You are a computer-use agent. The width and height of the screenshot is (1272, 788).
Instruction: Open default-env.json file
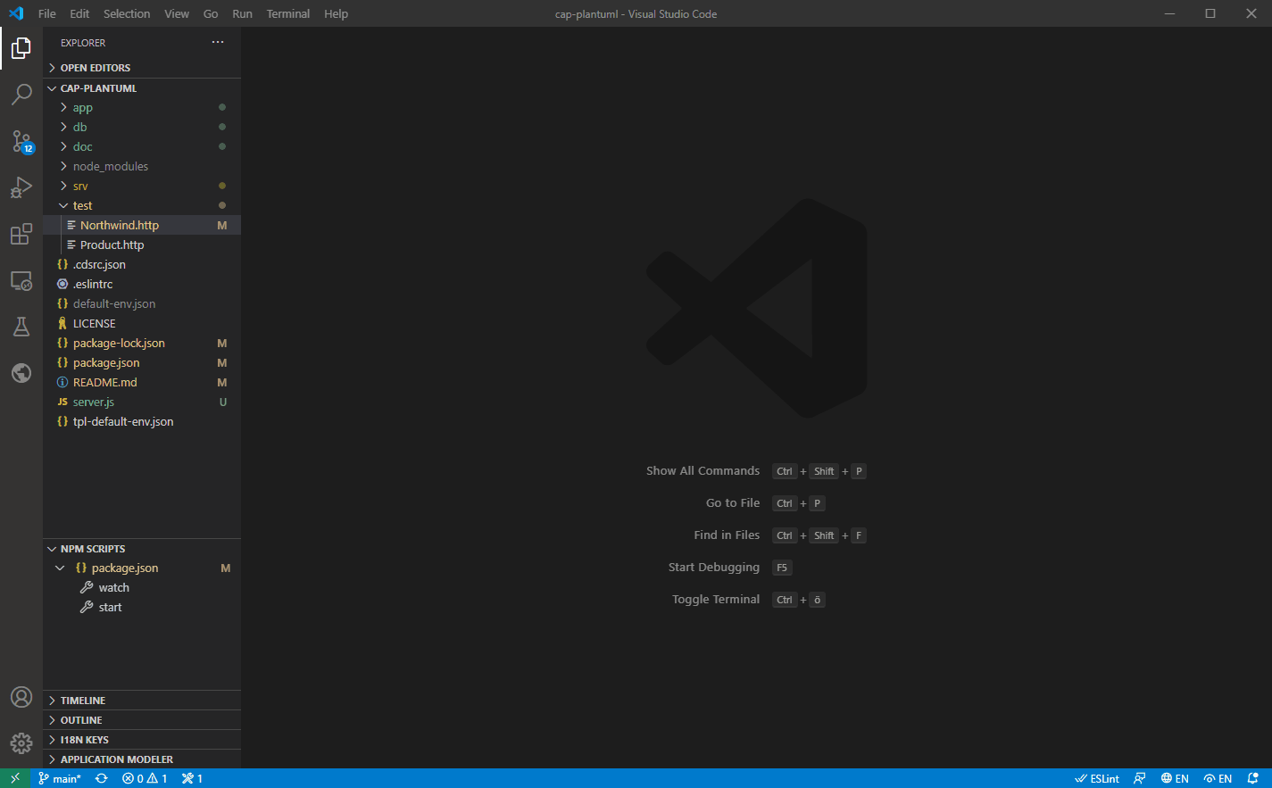coord(142,303)
